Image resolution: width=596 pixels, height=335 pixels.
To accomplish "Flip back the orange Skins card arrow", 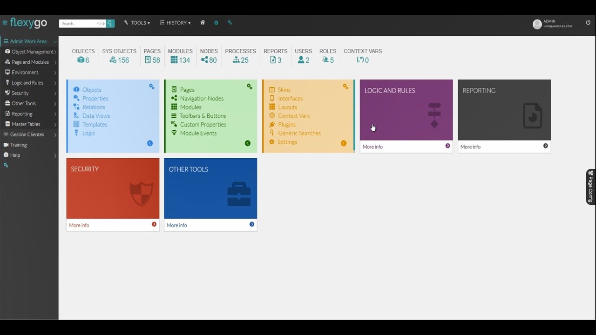I will click(x=344, y=143).
